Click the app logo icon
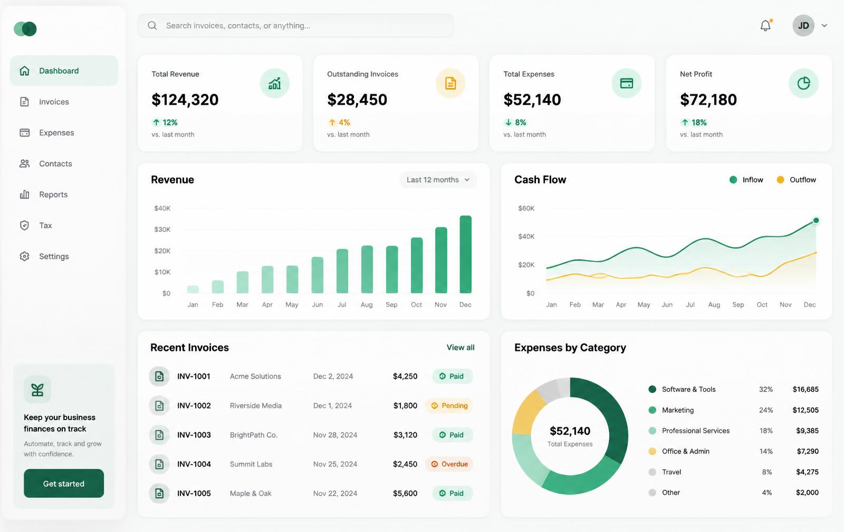The image size is (844, 532). pos(25,28)
